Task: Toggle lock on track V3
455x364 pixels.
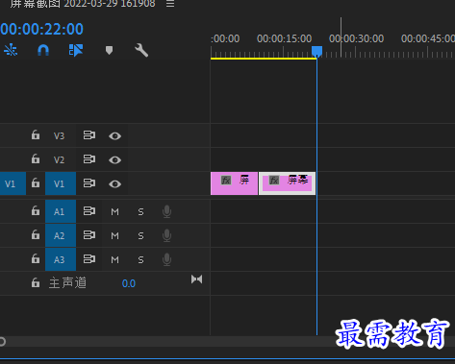Action: [x=36, y=135]
